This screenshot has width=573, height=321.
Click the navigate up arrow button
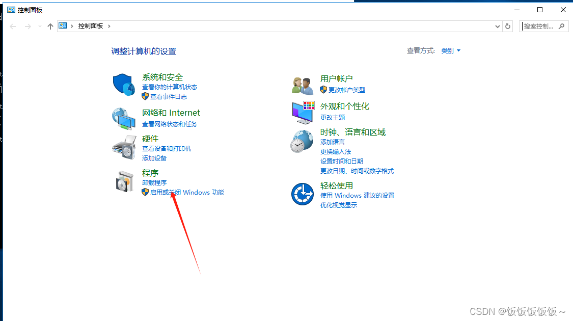pyautogui.click(x=50, y=26)
